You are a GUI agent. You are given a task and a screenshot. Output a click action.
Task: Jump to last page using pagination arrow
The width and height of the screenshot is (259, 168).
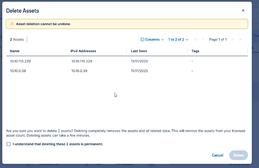tap(240, 39)
